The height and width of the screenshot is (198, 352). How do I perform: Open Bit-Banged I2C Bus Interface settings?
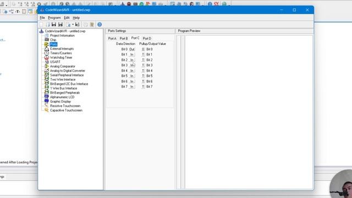(x=69, y=84)
